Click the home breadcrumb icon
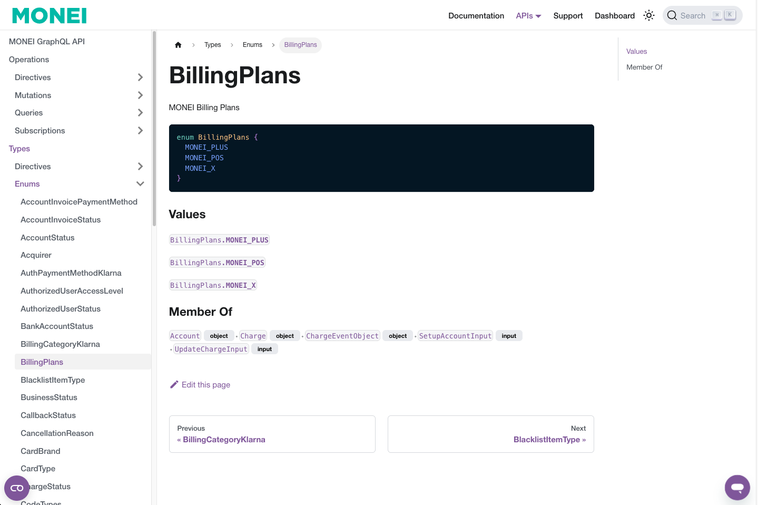Viewport: 758px width, 505px height. [x=178, y=45]
